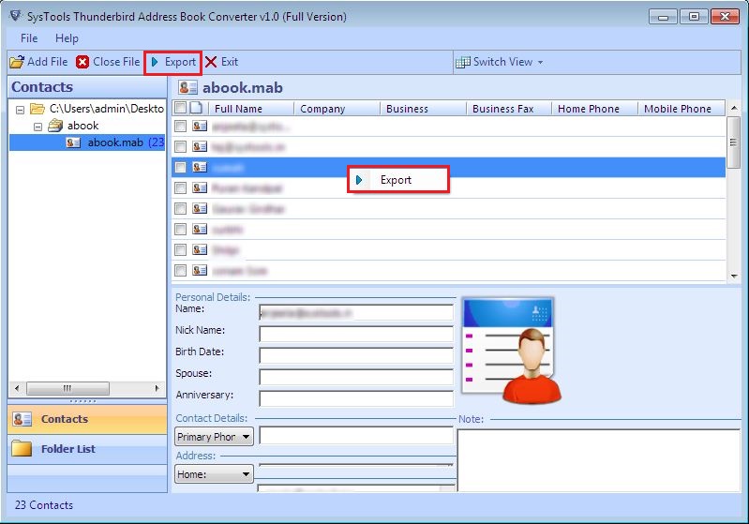The height and width of the screenshot is (524, 749).
Task: Click the eighth row contact card icon
Action: (x=200, y=270)
